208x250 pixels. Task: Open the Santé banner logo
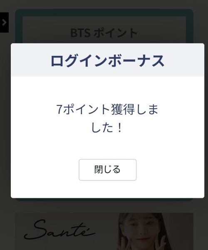pyautogui.click(x=59, y=230)
